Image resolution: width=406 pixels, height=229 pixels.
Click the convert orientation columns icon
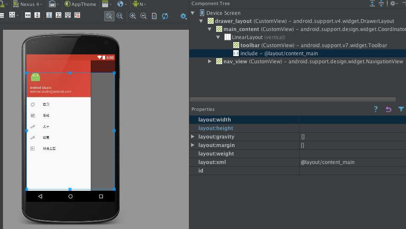(x=49, y=15)
